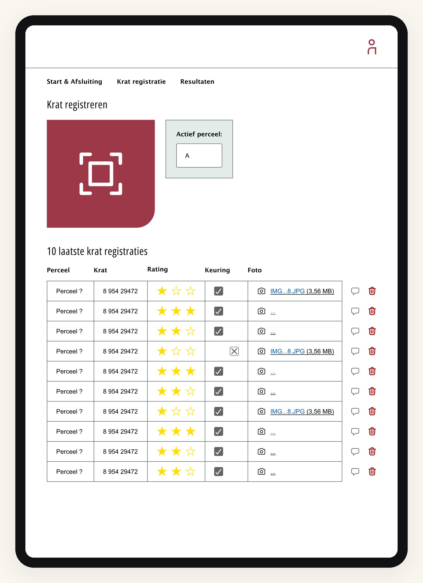Set the first row rating to three stars
Image resolution: width=423 pixels, height=583 pixels.
191,291
